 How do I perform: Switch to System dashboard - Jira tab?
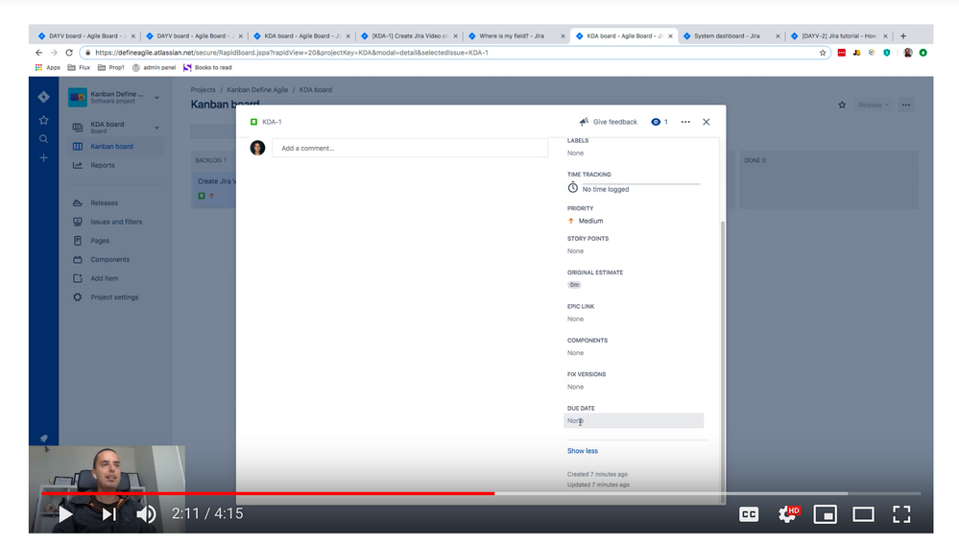coord(728,36)
